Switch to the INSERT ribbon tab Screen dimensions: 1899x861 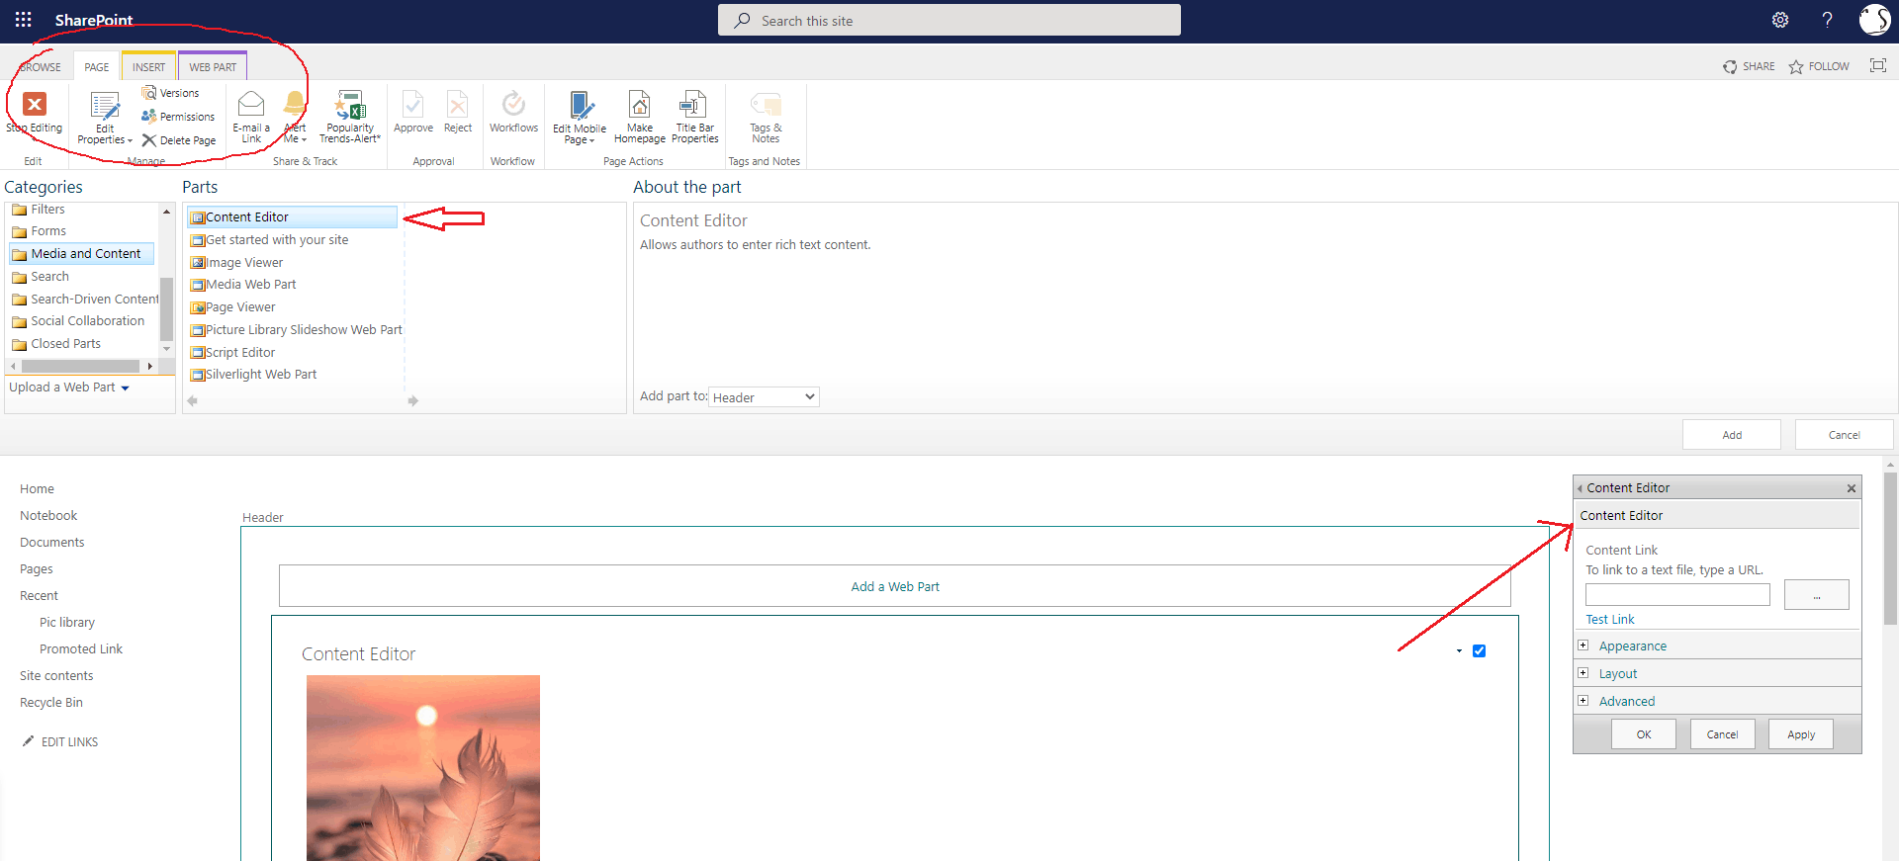click(x=149, y=67)
